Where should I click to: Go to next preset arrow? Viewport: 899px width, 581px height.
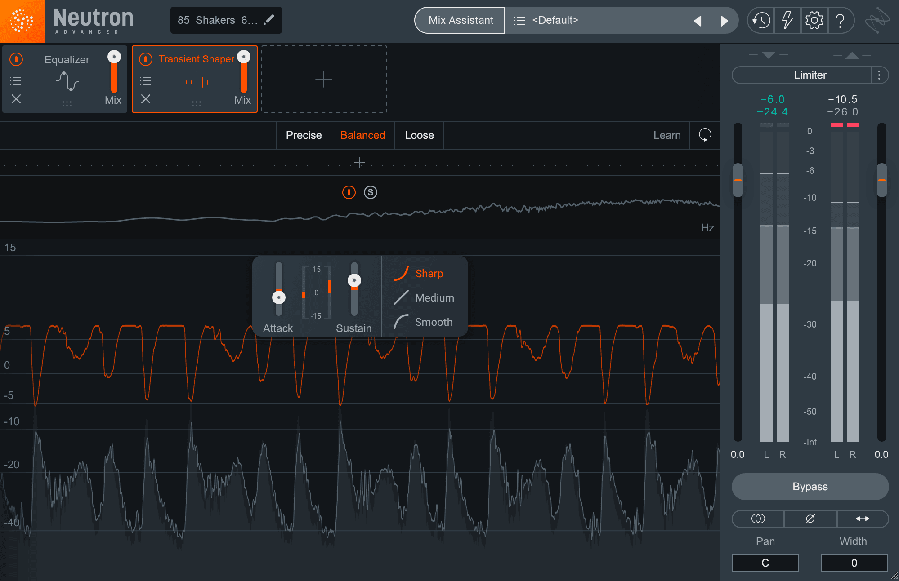pos(724,21)
